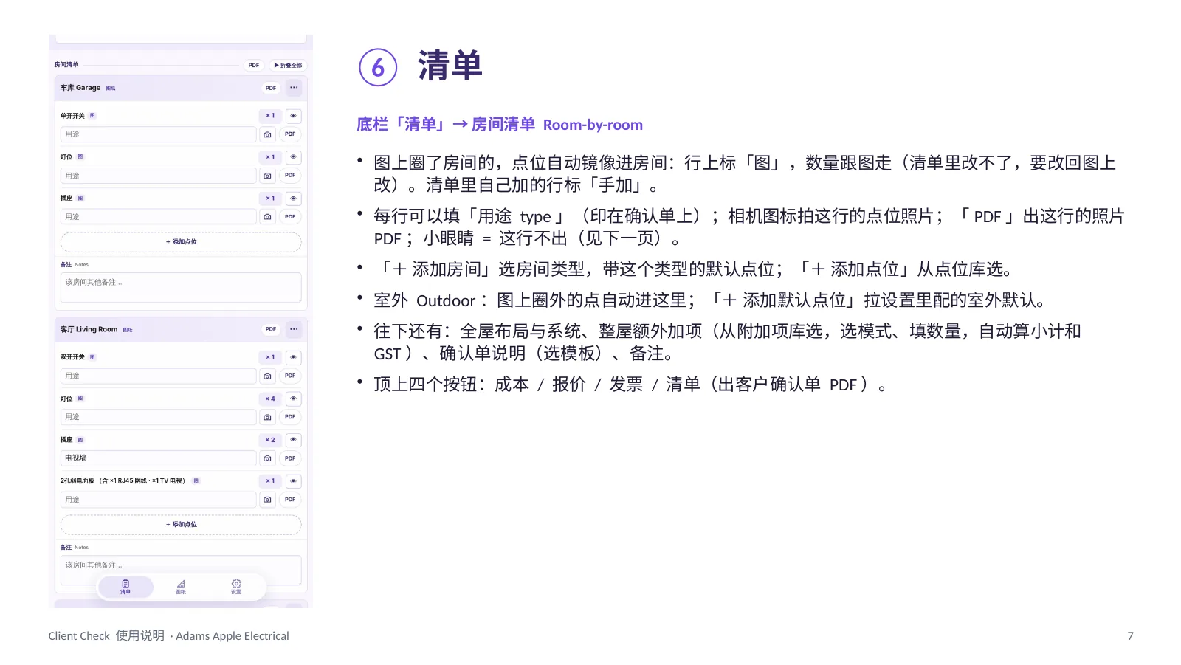Click camera icon for Living Room 双开开关

click(267, 376)
